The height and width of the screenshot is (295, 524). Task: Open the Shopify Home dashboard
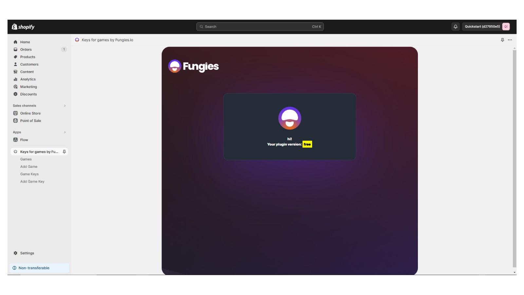click(25, 42)
